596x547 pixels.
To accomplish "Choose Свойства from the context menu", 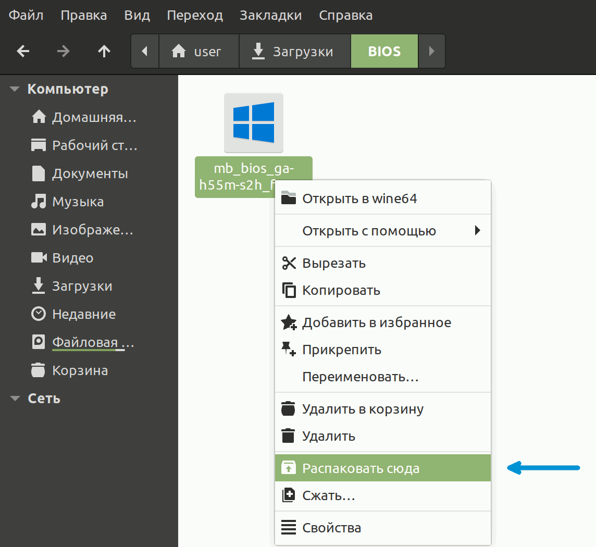I will click(x=383, y=528).
